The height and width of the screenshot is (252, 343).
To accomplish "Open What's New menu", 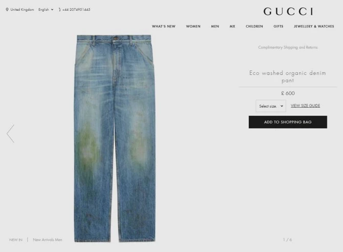I will click(x=164, y=26).
